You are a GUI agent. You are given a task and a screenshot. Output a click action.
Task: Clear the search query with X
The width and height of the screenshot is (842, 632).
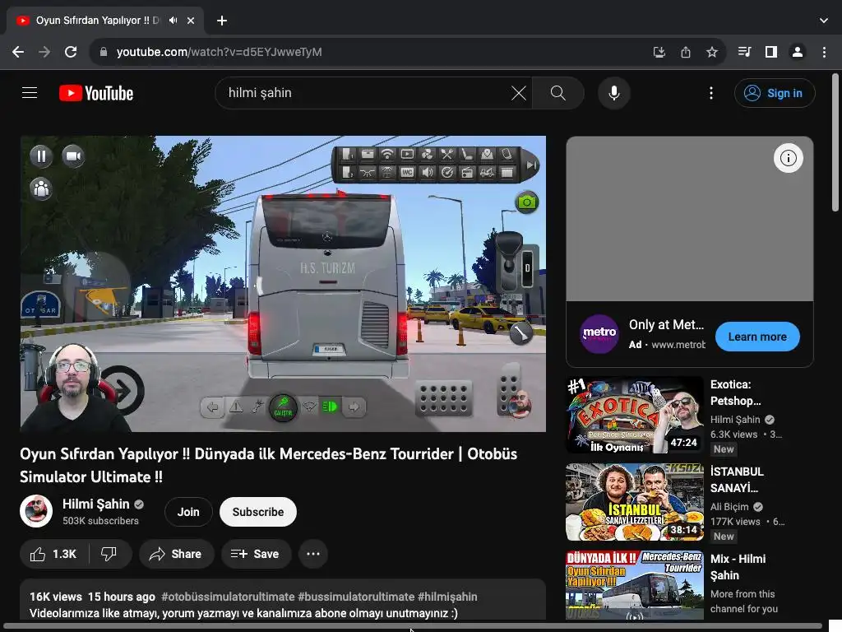519,93
